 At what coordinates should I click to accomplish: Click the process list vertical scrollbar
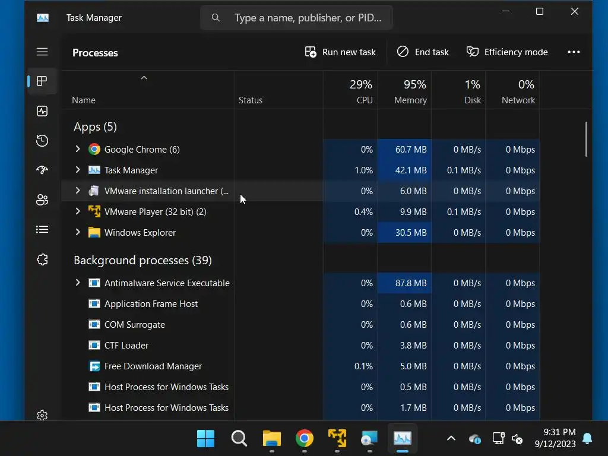[x=586, y=139]
